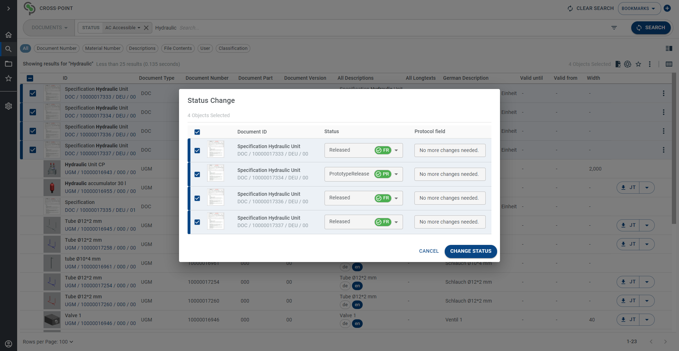Open status dropdown for document 10000017337
This screenshot has width=679, height=351.
point(363,222)
